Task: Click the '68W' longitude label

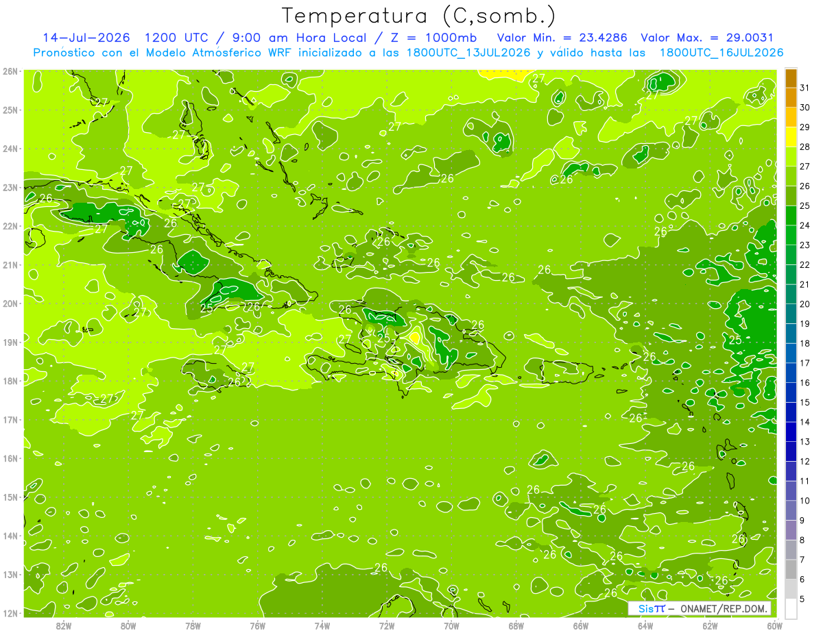Action: (516, 625)
